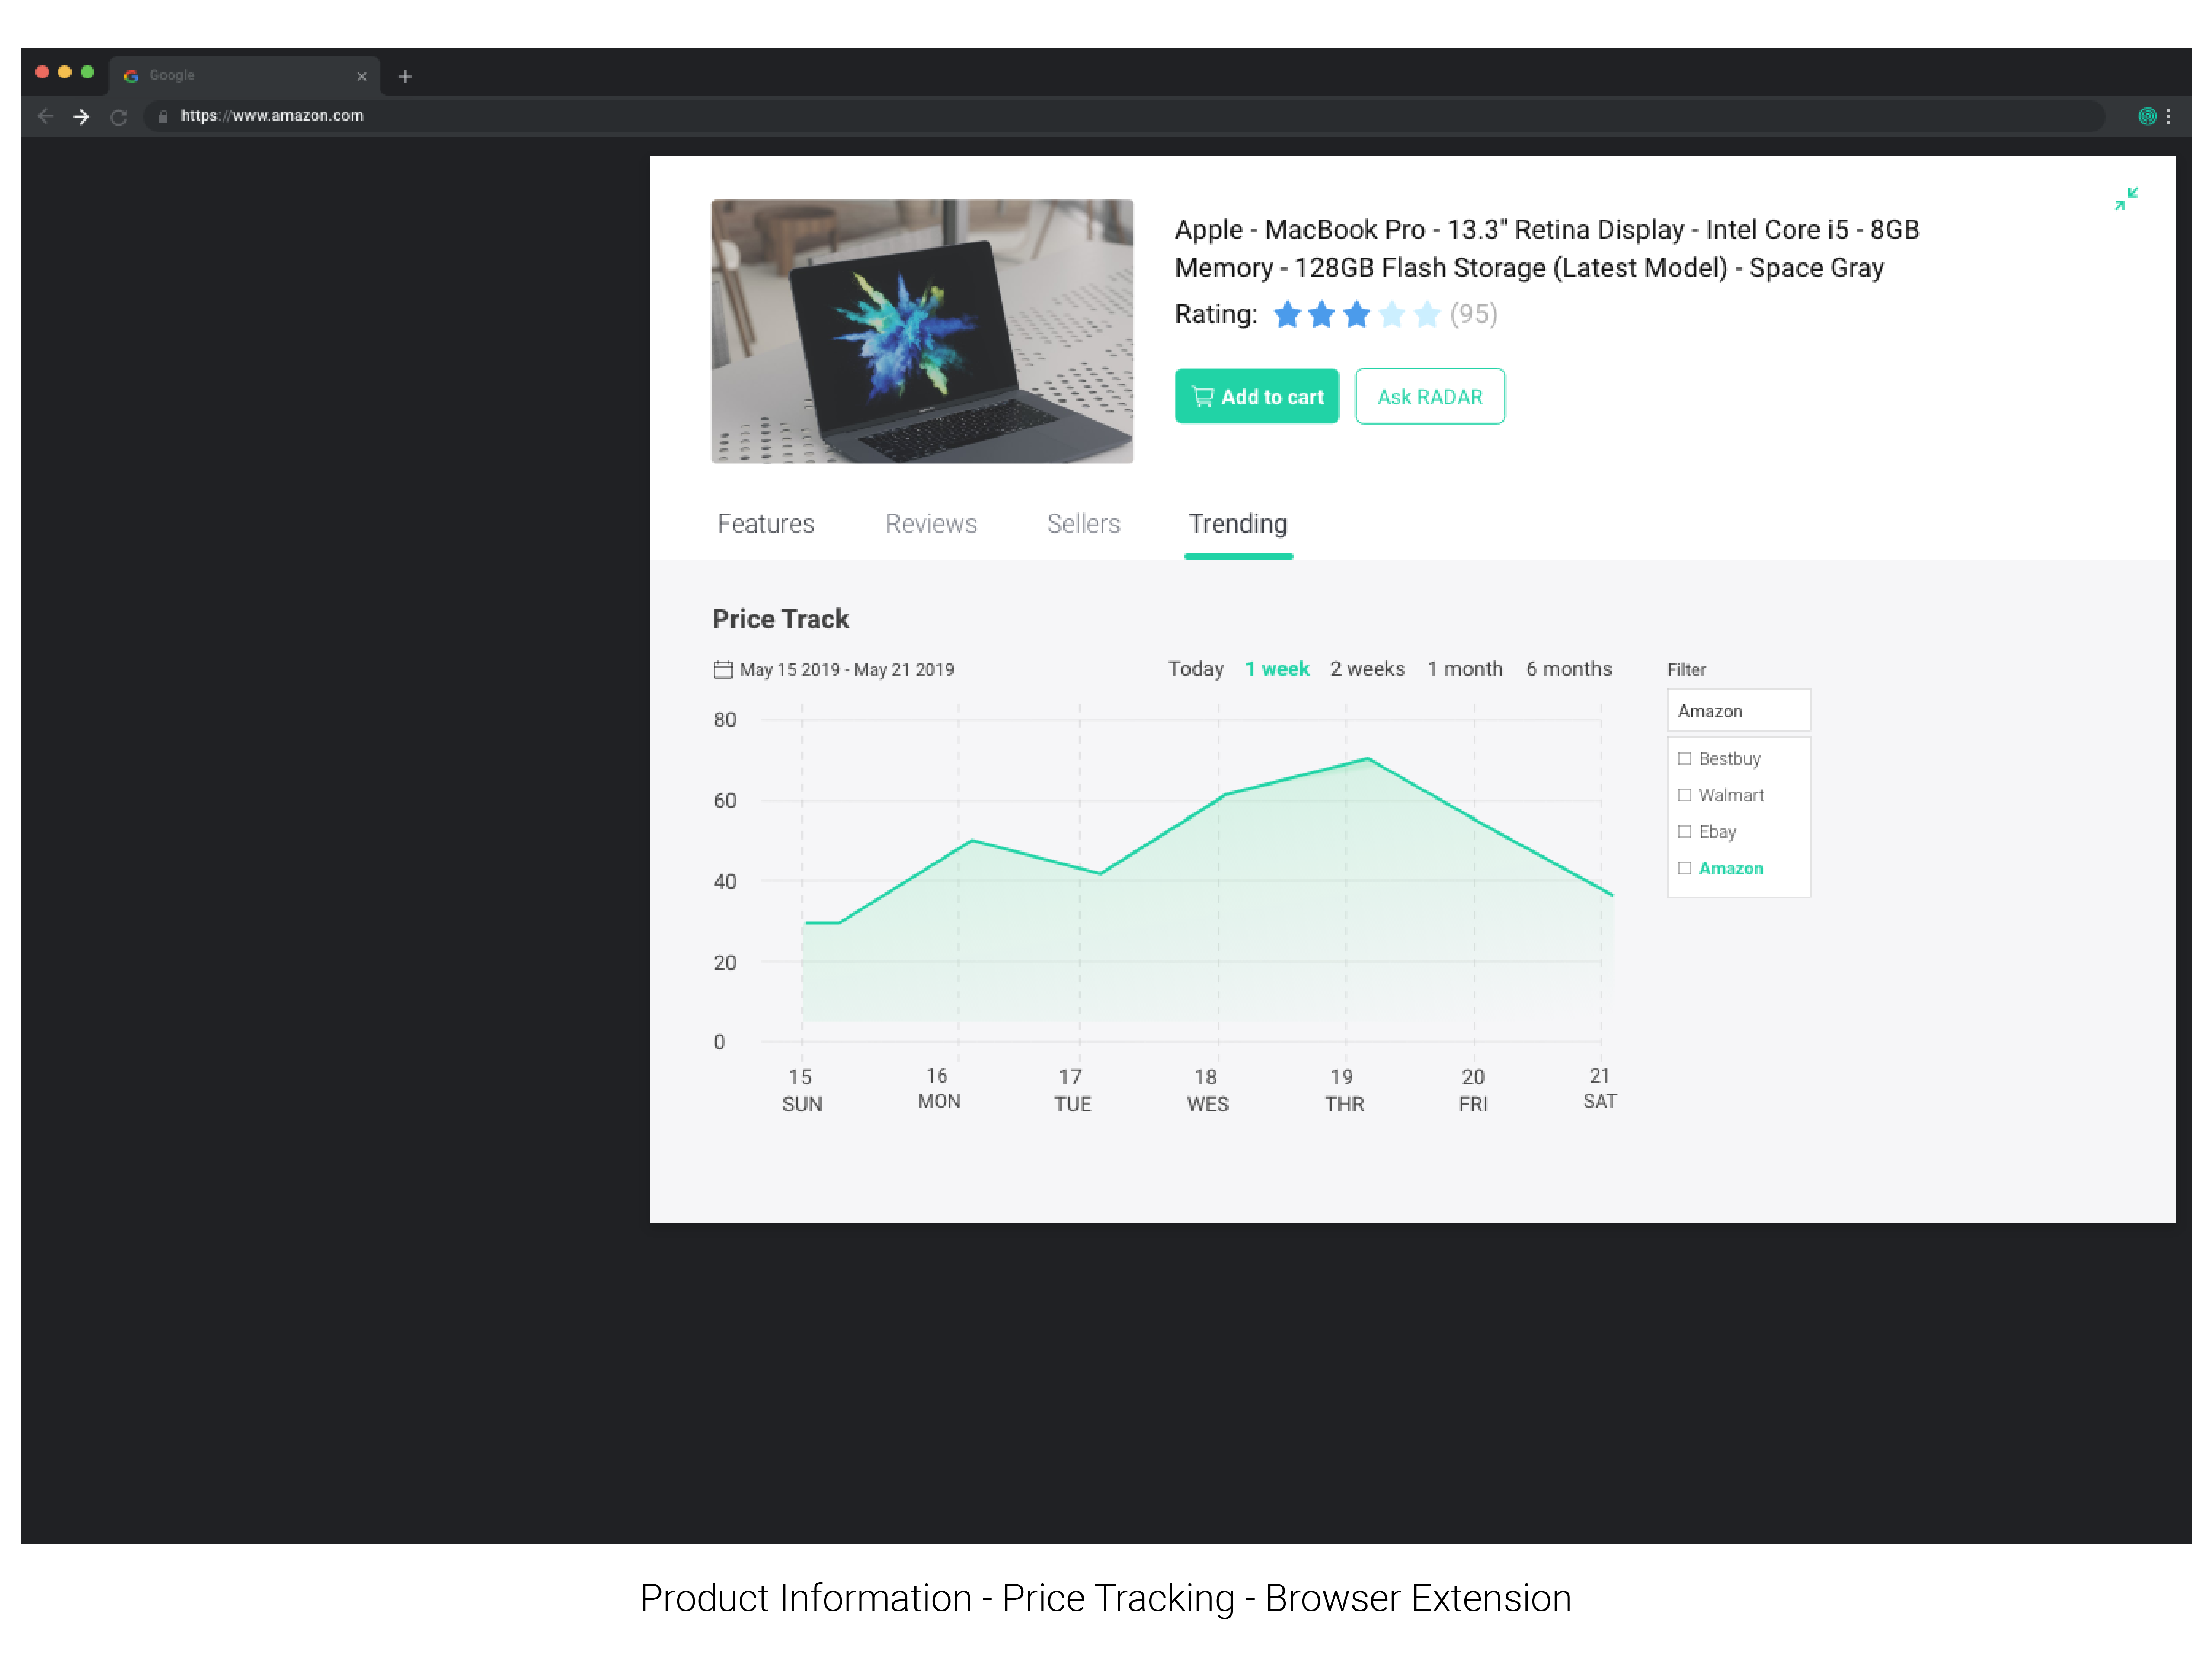Check the Walmart filter checkbox
The image size is (2212, 1653).
(x=1685, y=795)
